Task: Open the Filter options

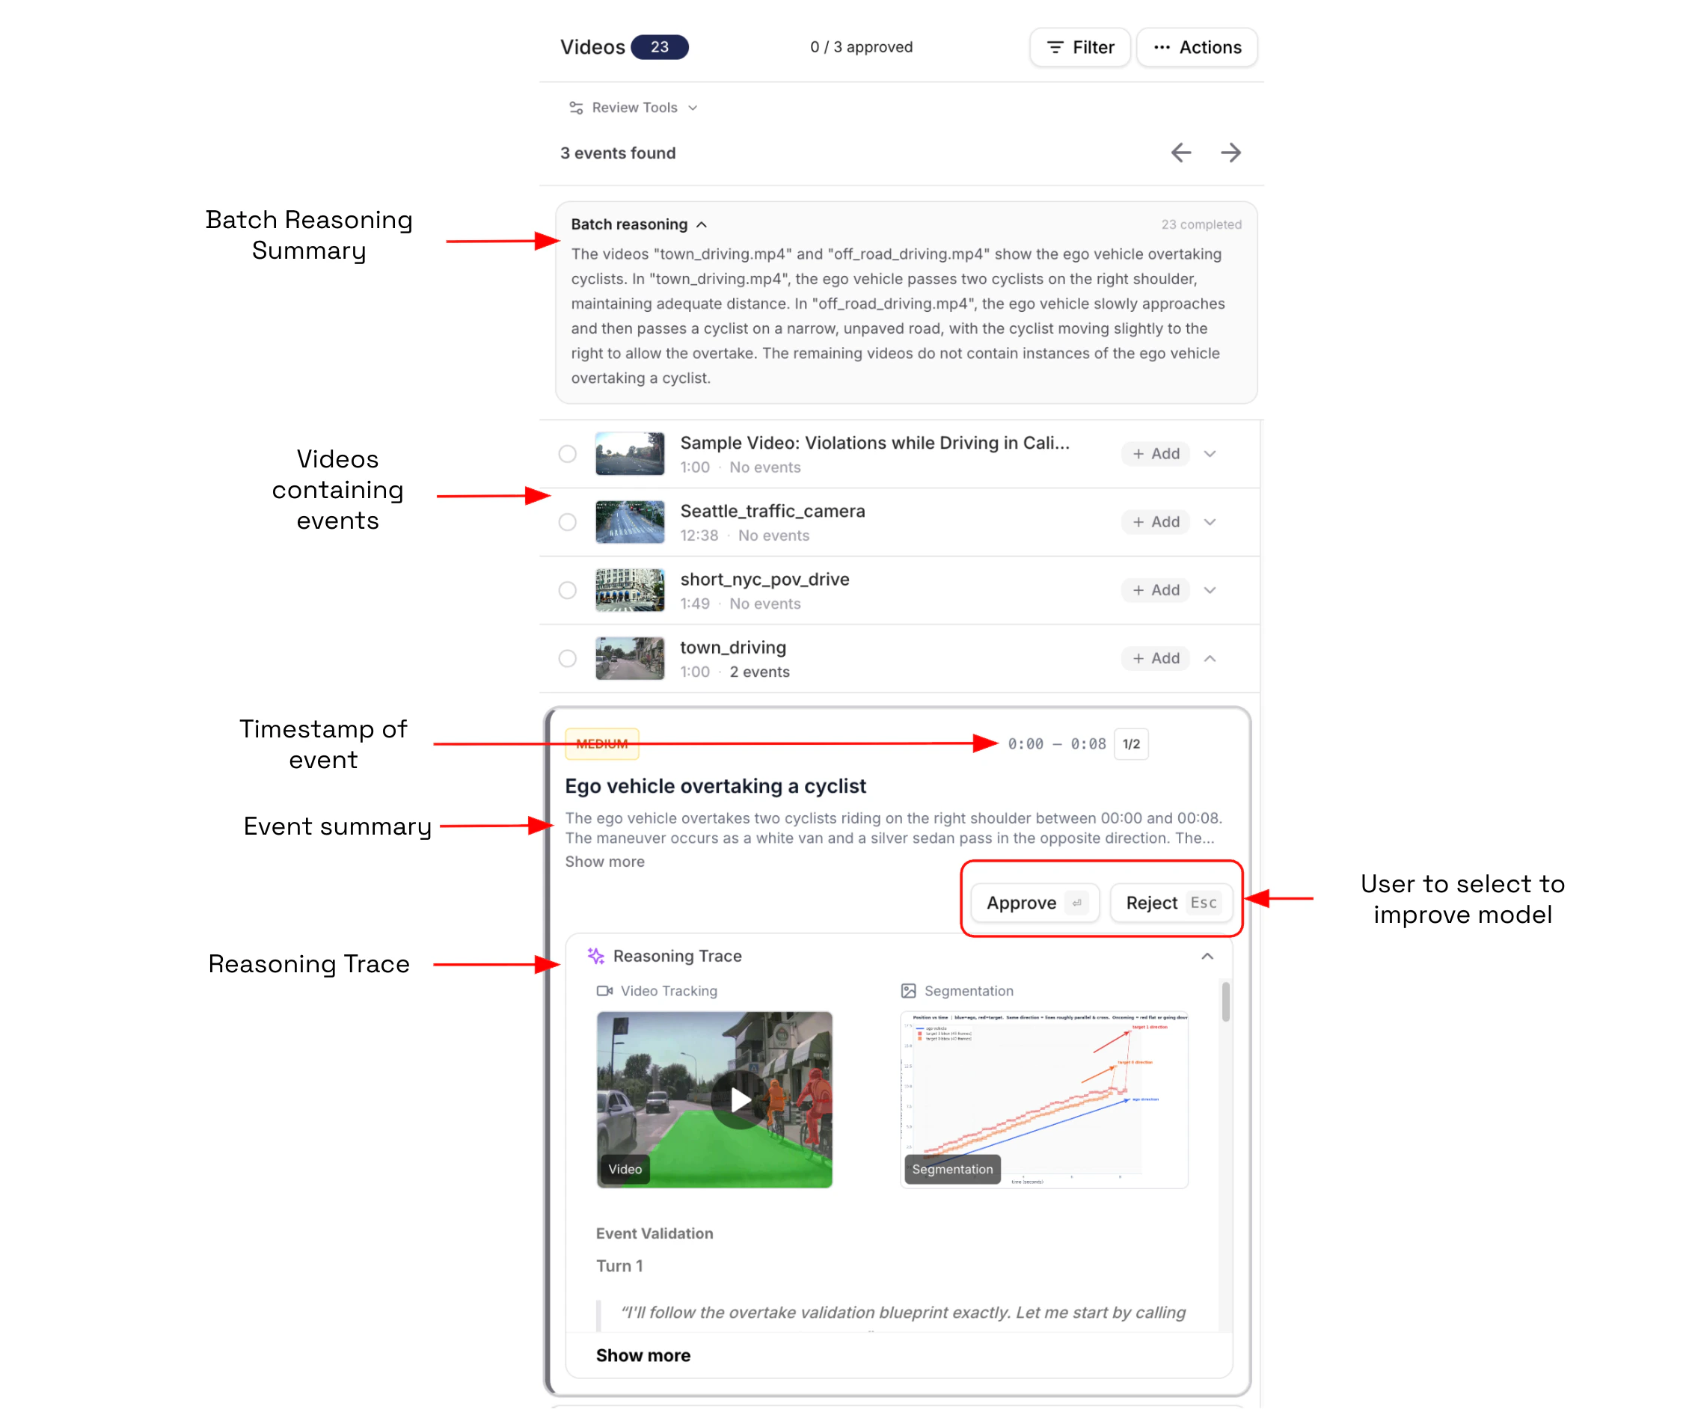Action: pyautogui.click(x=1079, y=47)
